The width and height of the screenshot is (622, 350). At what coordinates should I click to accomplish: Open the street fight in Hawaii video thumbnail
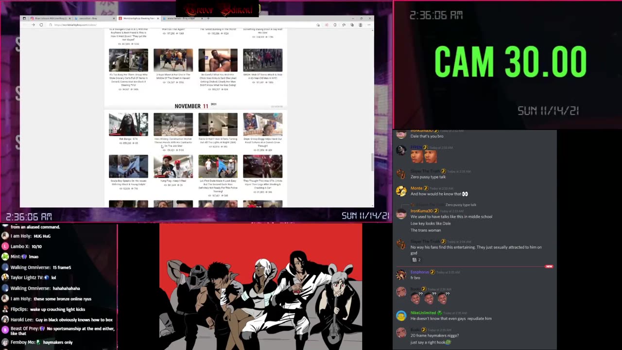click(x=173, y=60)
